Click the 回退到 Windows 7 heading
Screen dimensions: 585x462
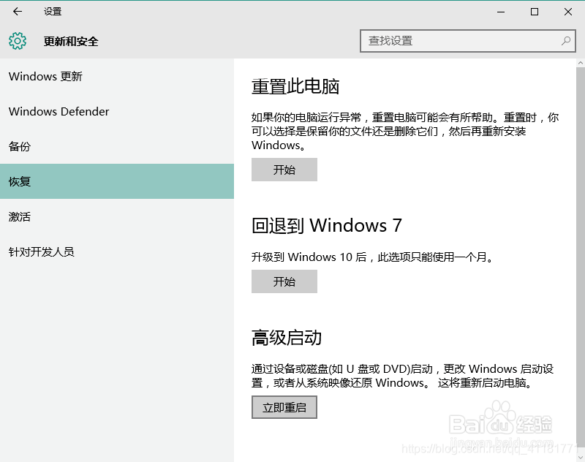[327, 226]
